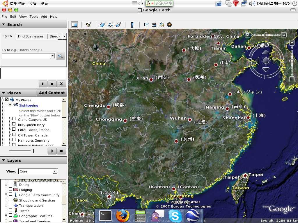Click search results play button
Viewport: 298px width, 223px height.
(x=43, y=84)
